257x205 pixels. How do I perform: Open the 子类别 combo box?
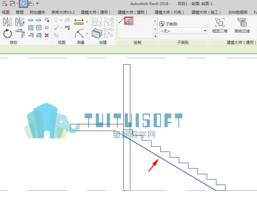click(x=183, y=31)
